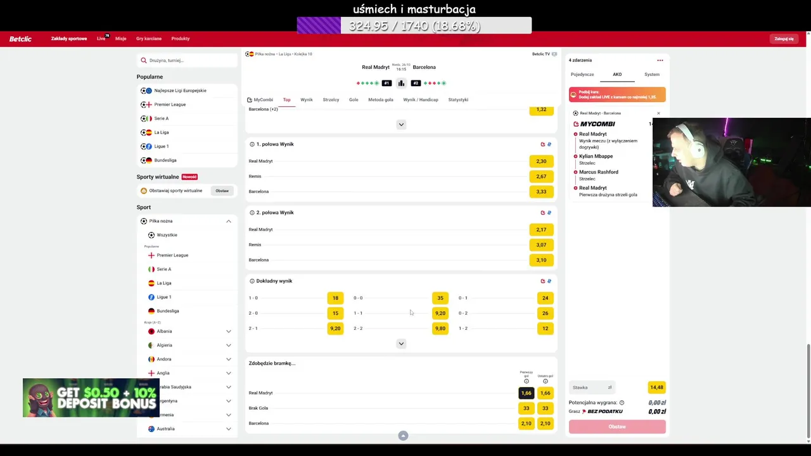Click info icon beside Potencjalna wygrana
The height and width of the screenshot is (456, 811).
(622, 403)
